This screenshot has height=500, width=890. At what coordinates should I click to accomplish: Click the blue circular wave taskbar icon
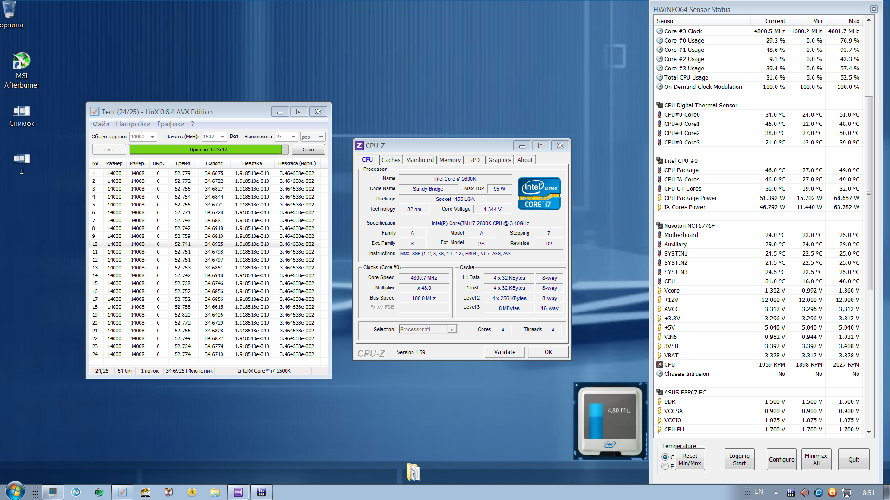(x=76, y=492)
